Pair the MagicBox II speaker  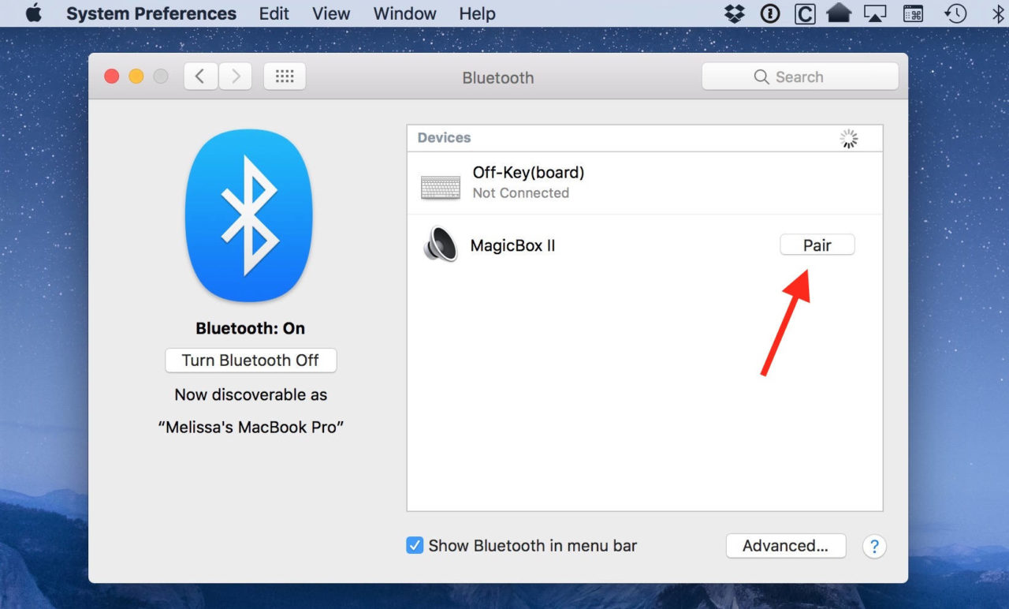(x=817, y=245)
